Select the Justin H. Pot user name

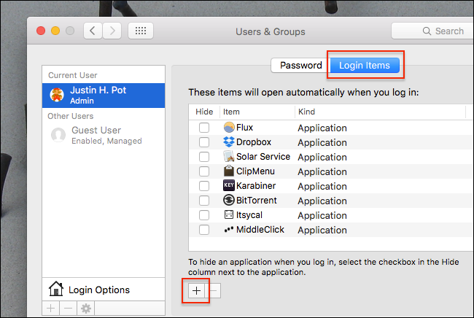click(x=98, y=90)
